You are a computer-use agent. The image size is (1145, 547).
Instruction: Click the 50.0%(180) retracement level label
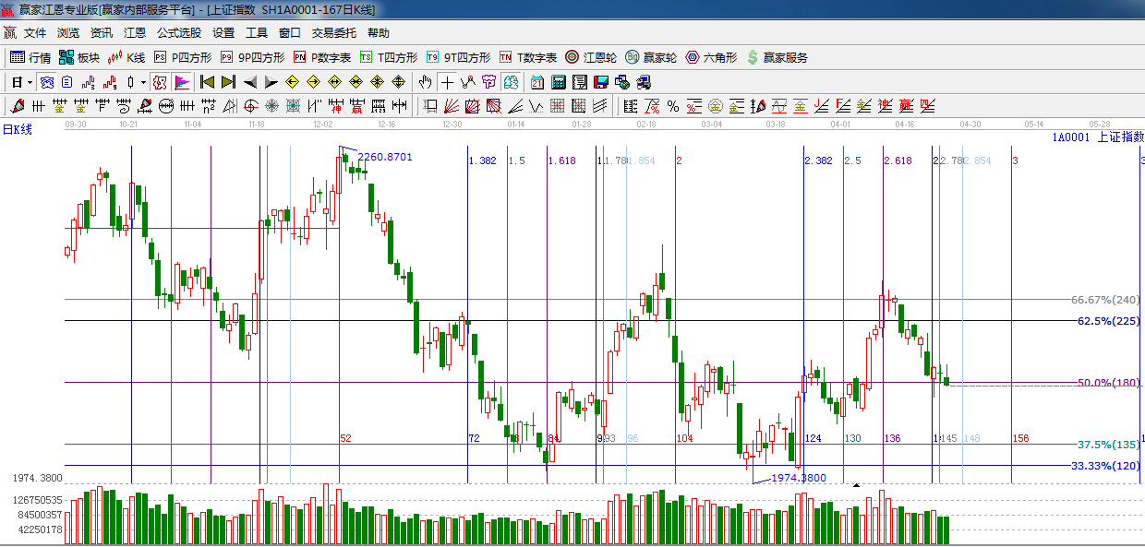(1108, 383)
